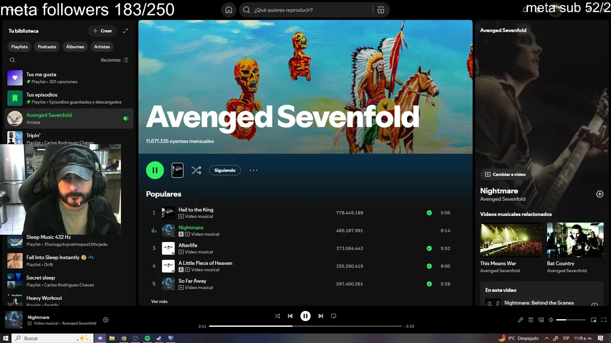The image size is (611, 343).
Task: Click the Crear button in the library
Action: point(103,31)
